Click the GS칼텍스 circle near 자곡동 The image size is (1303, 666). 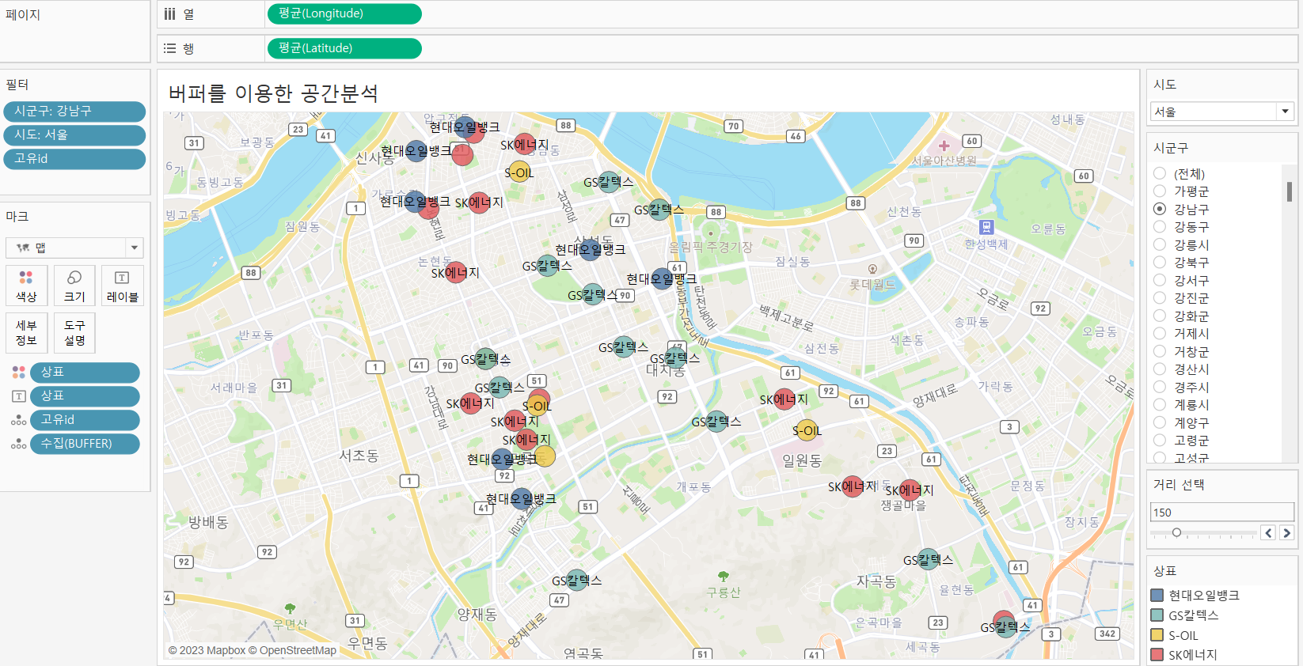[x=928, y=559]
